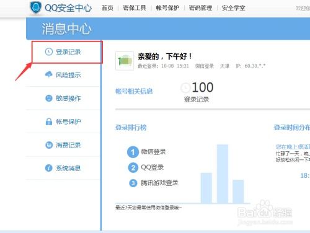
Task: Click the cart icon beside 消费记录
Action: (x=49, y=145)
